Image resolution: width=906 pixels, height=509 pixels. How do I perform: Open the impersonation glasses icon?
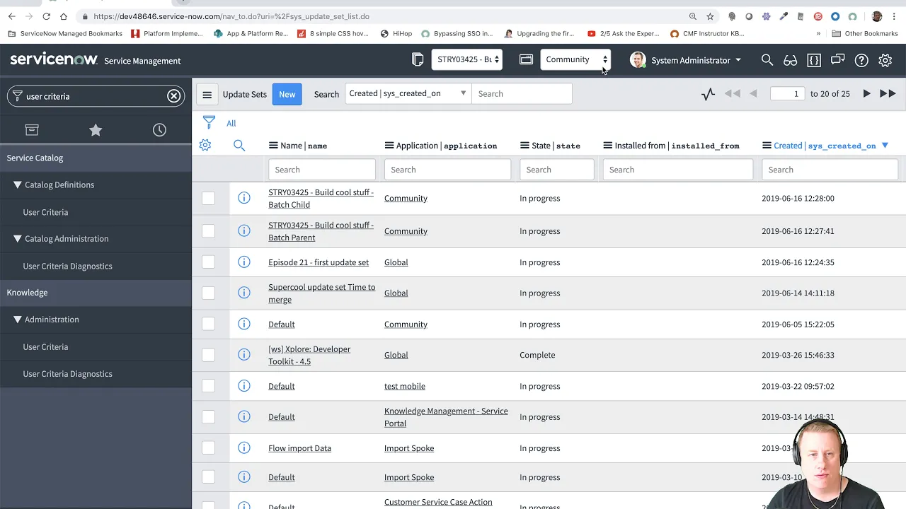point(790,60)
